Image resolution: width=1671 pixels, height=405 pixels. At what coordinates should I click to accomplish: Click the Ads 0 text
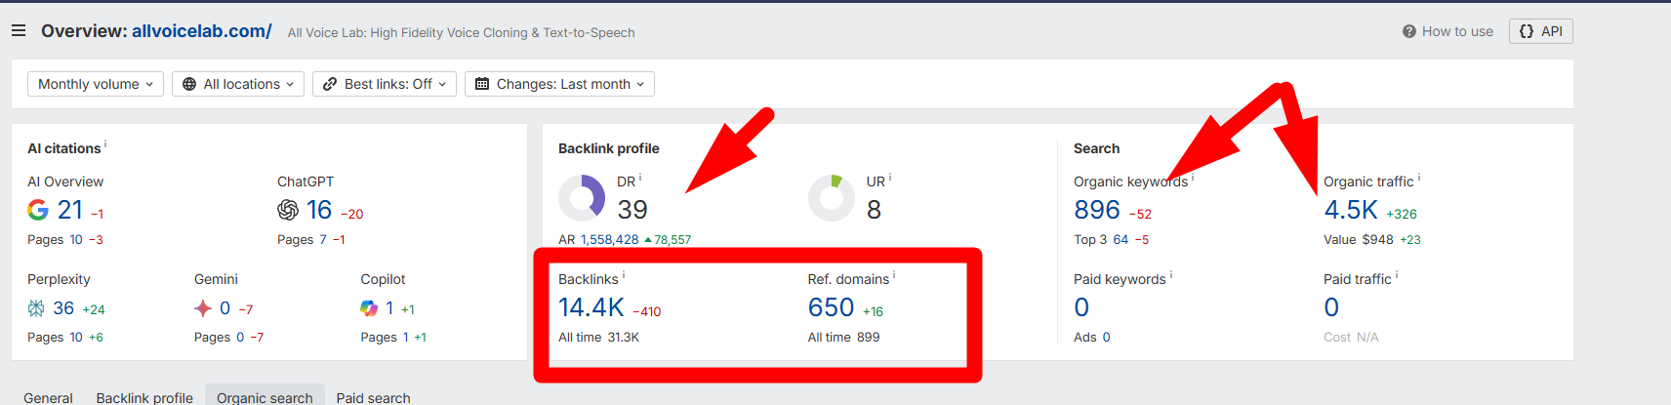click(1092, 337)
